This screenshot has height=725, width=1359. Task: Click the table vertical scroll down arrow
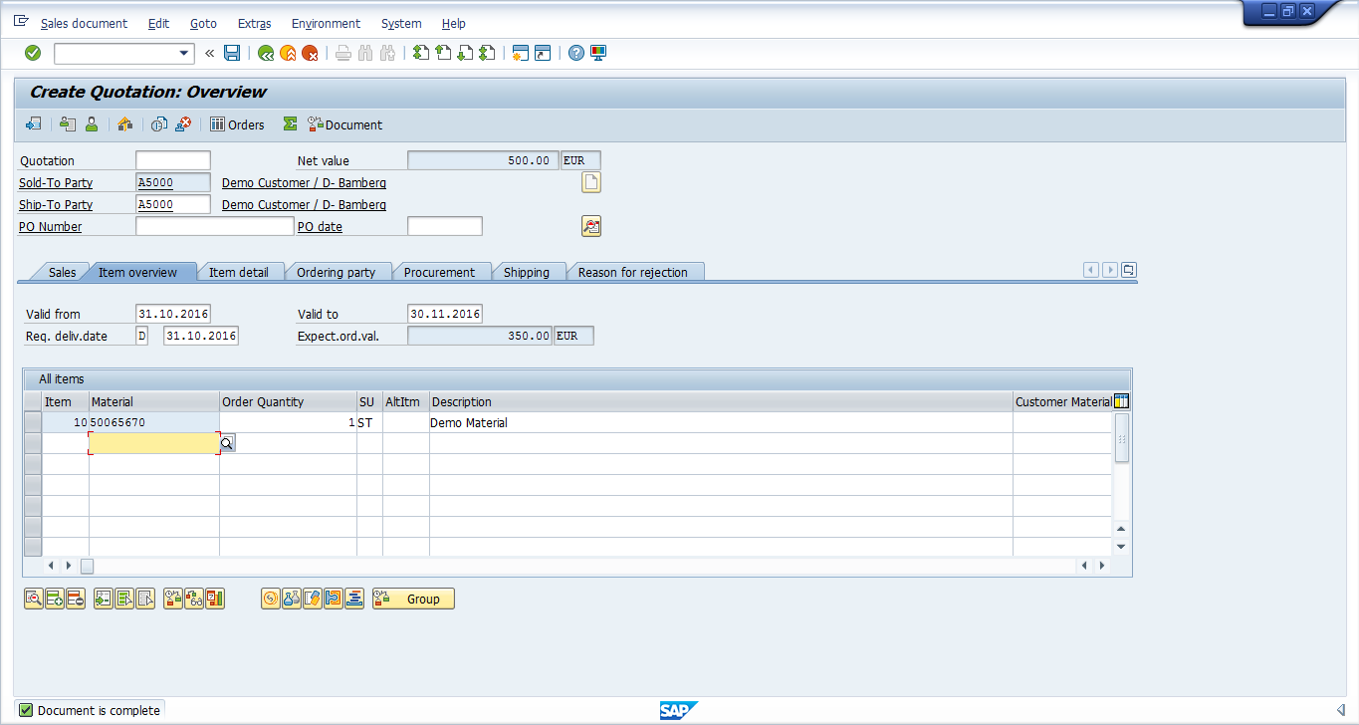(1121, 547)
